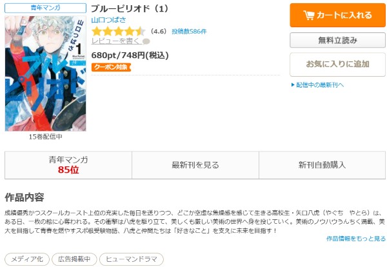Add book with カートに入れる button

click(337, 15)
